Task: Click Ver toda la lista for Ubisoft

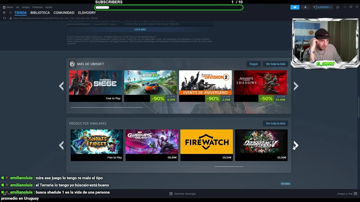Action: [x=275, y=64]
